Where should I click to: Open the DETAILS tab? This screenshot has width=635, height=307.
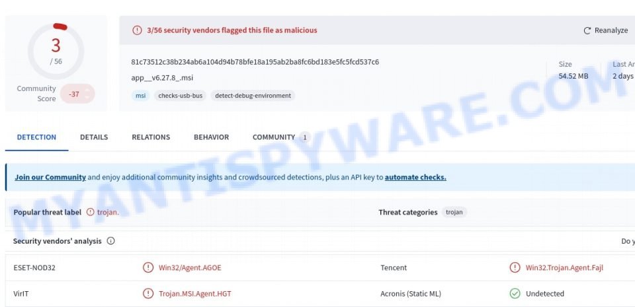pos(94,137)
